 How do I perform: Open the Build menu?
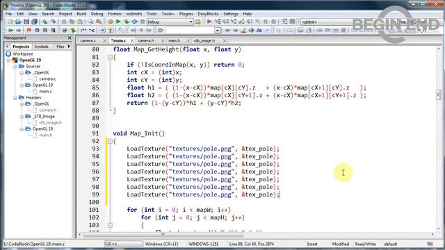(x=81, y=14)
